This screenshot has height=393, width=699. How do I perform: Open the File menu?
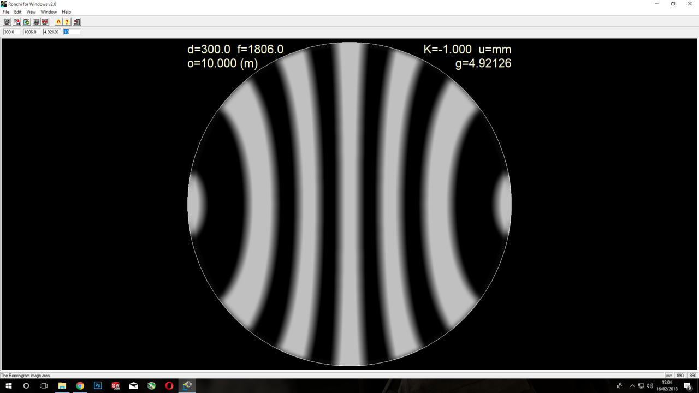point(5,11)
